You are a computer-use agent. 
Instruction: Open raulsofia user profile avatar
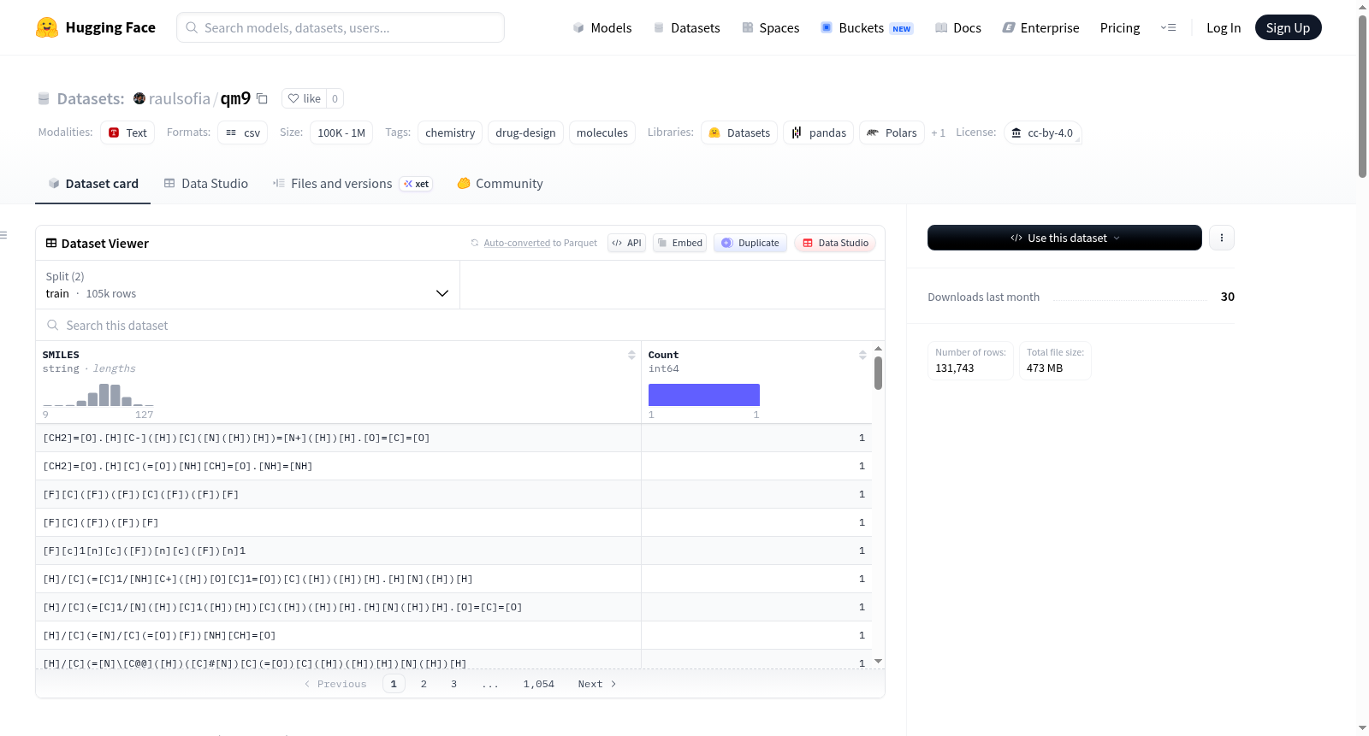(x=139, y=98)
